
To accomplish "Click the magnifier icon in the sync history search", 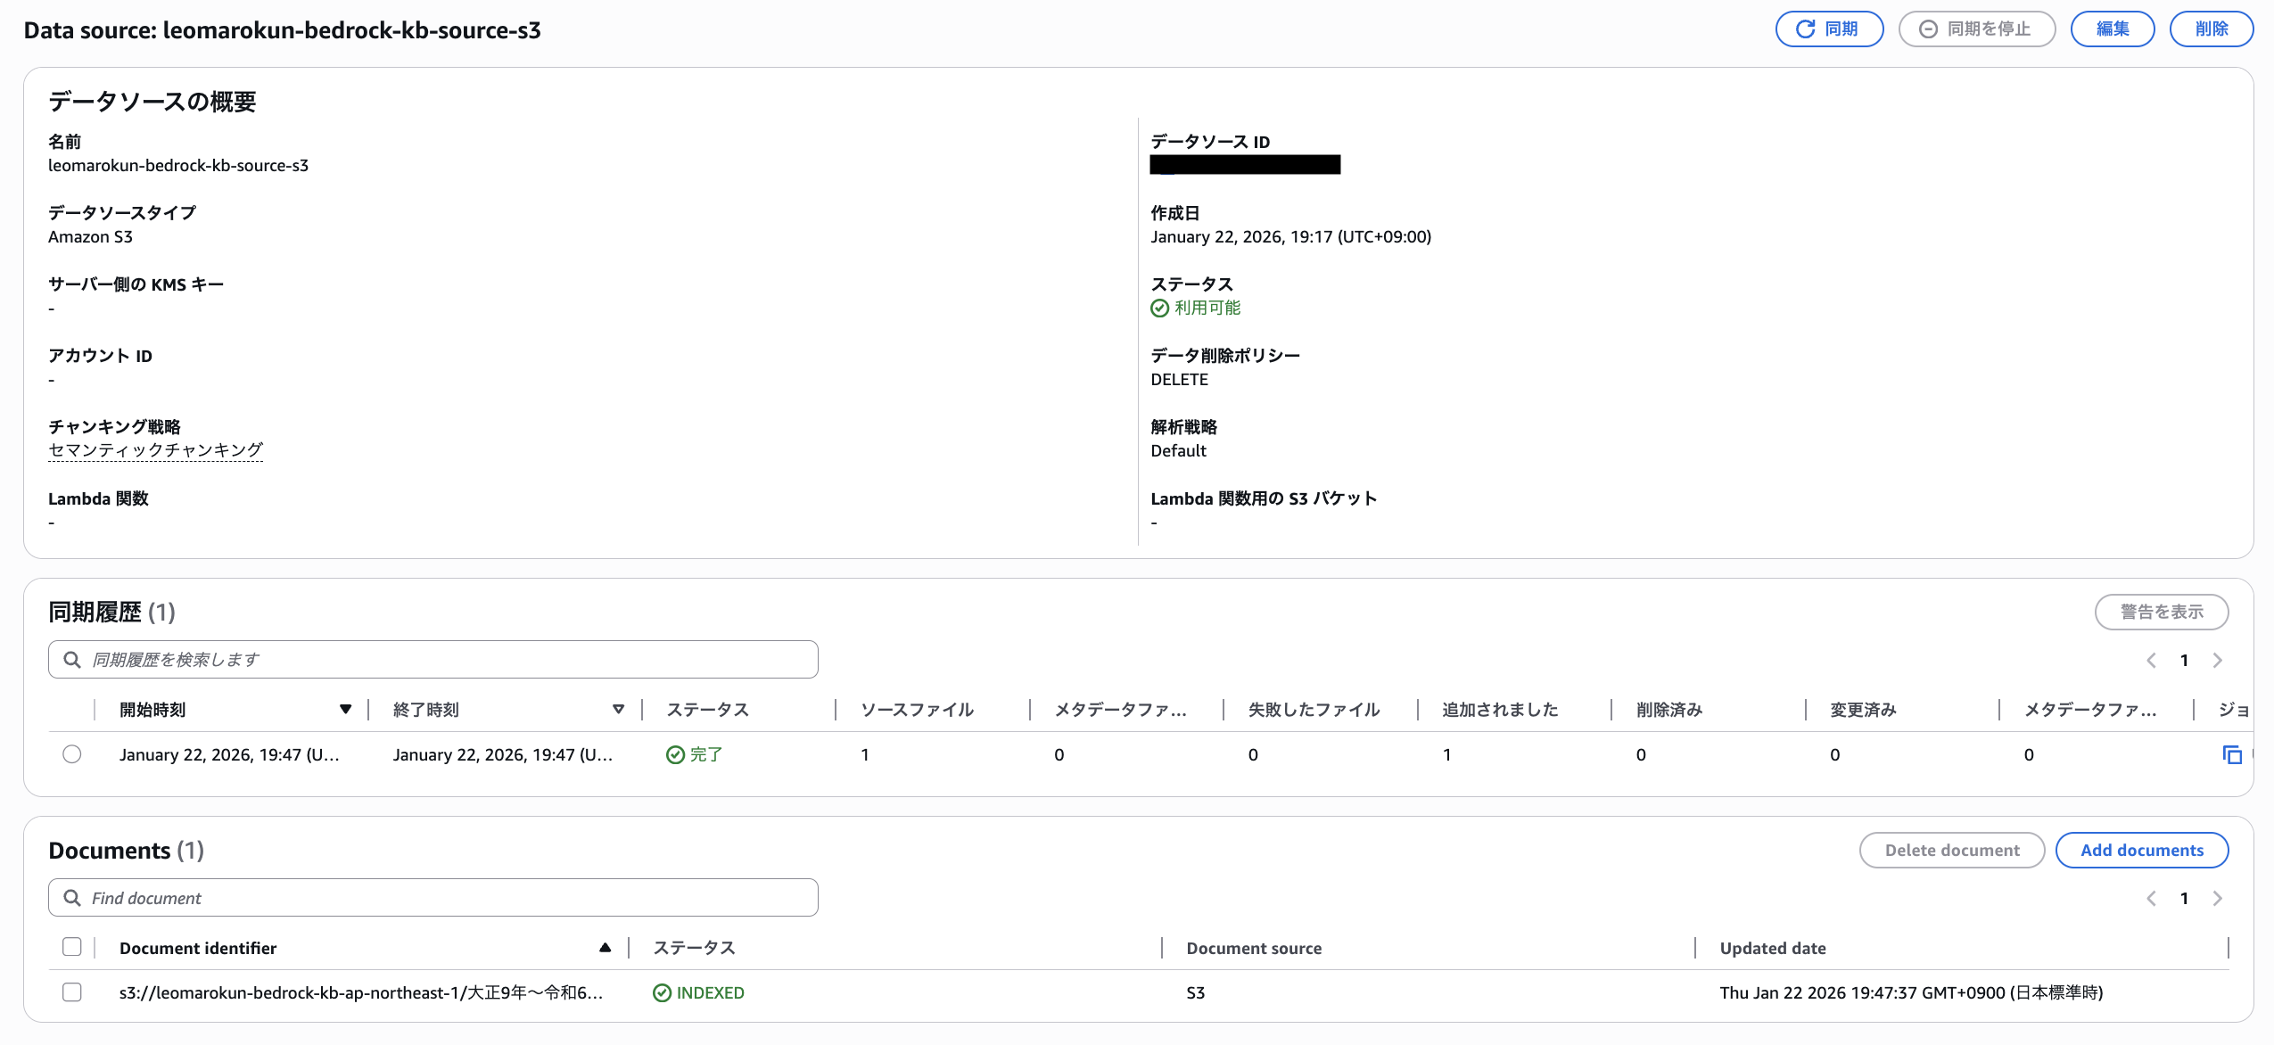I will (72, 659).
